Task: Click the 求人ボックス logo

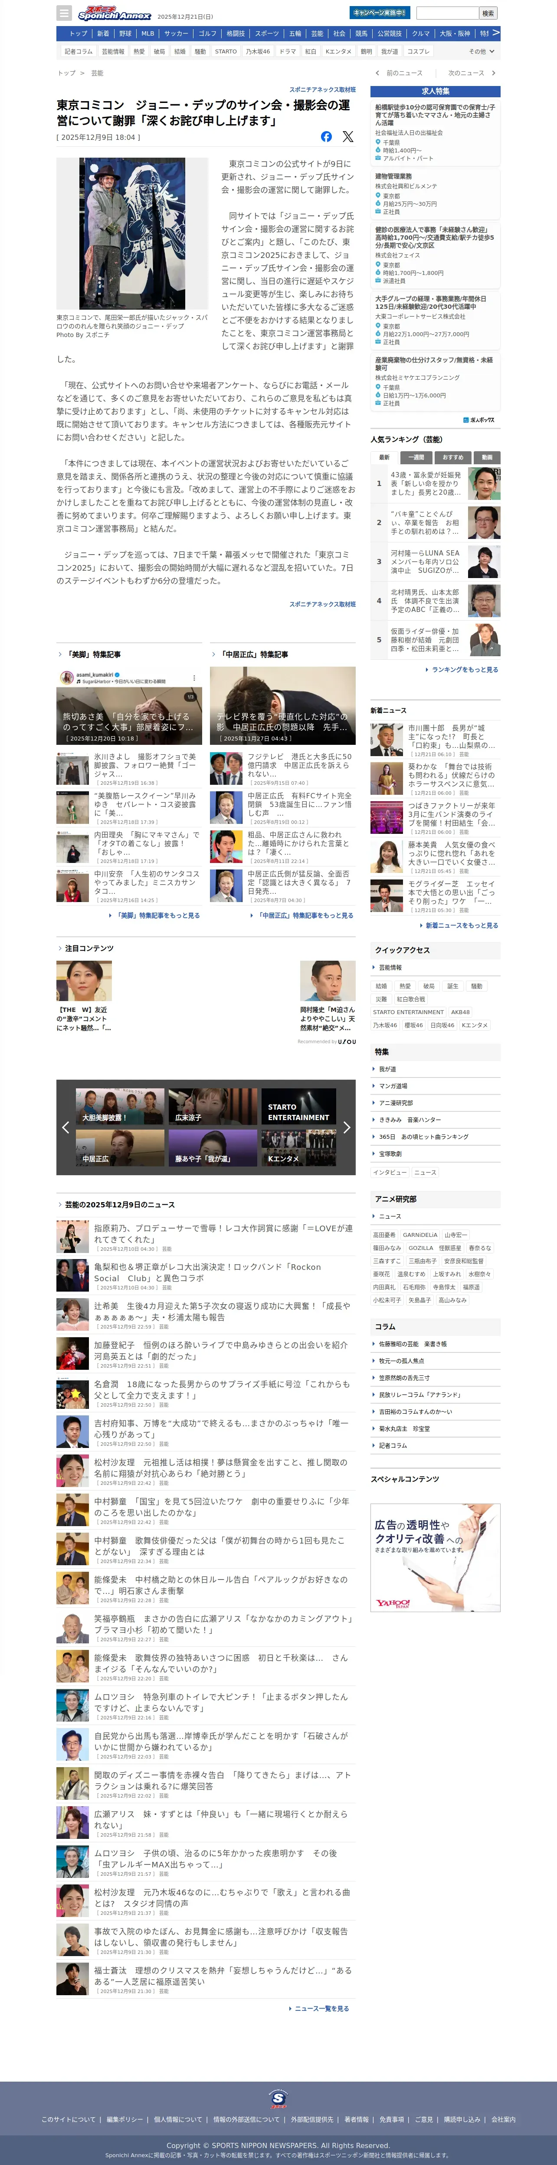Action: (479, 420)
